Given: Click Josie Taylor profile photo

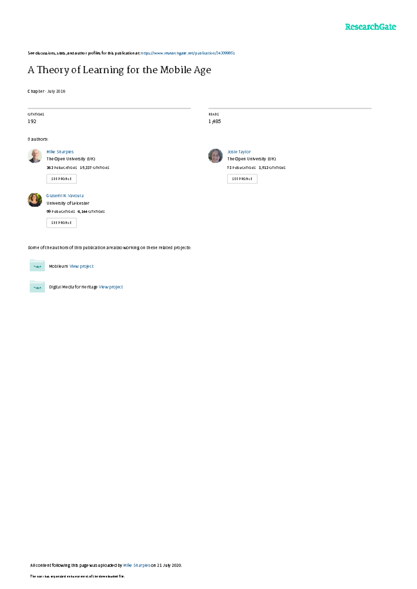Looking at the screenshot, I should tap(215, 156).
